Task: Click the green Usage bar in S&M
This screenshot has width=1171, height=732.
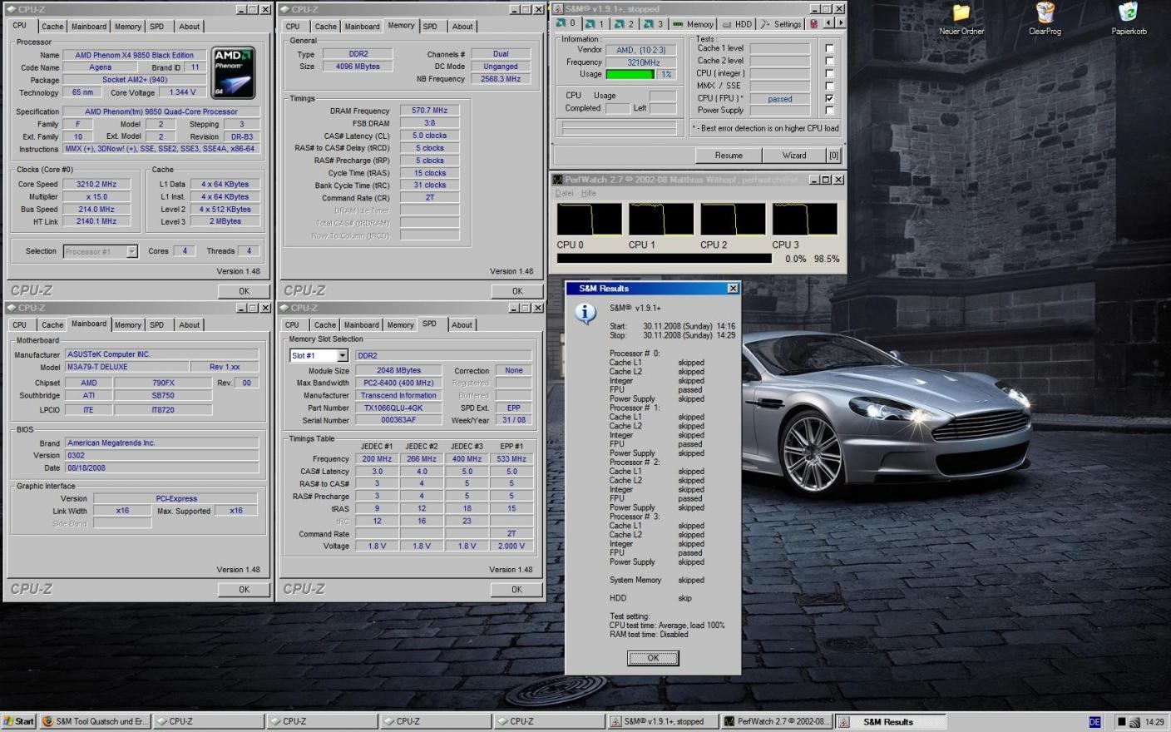Action: [x=631, y=75]
